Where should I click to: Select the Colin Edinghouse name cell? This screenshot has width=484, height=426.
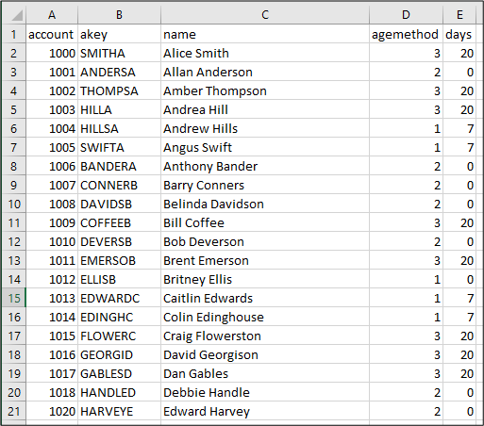coord(265,317)
